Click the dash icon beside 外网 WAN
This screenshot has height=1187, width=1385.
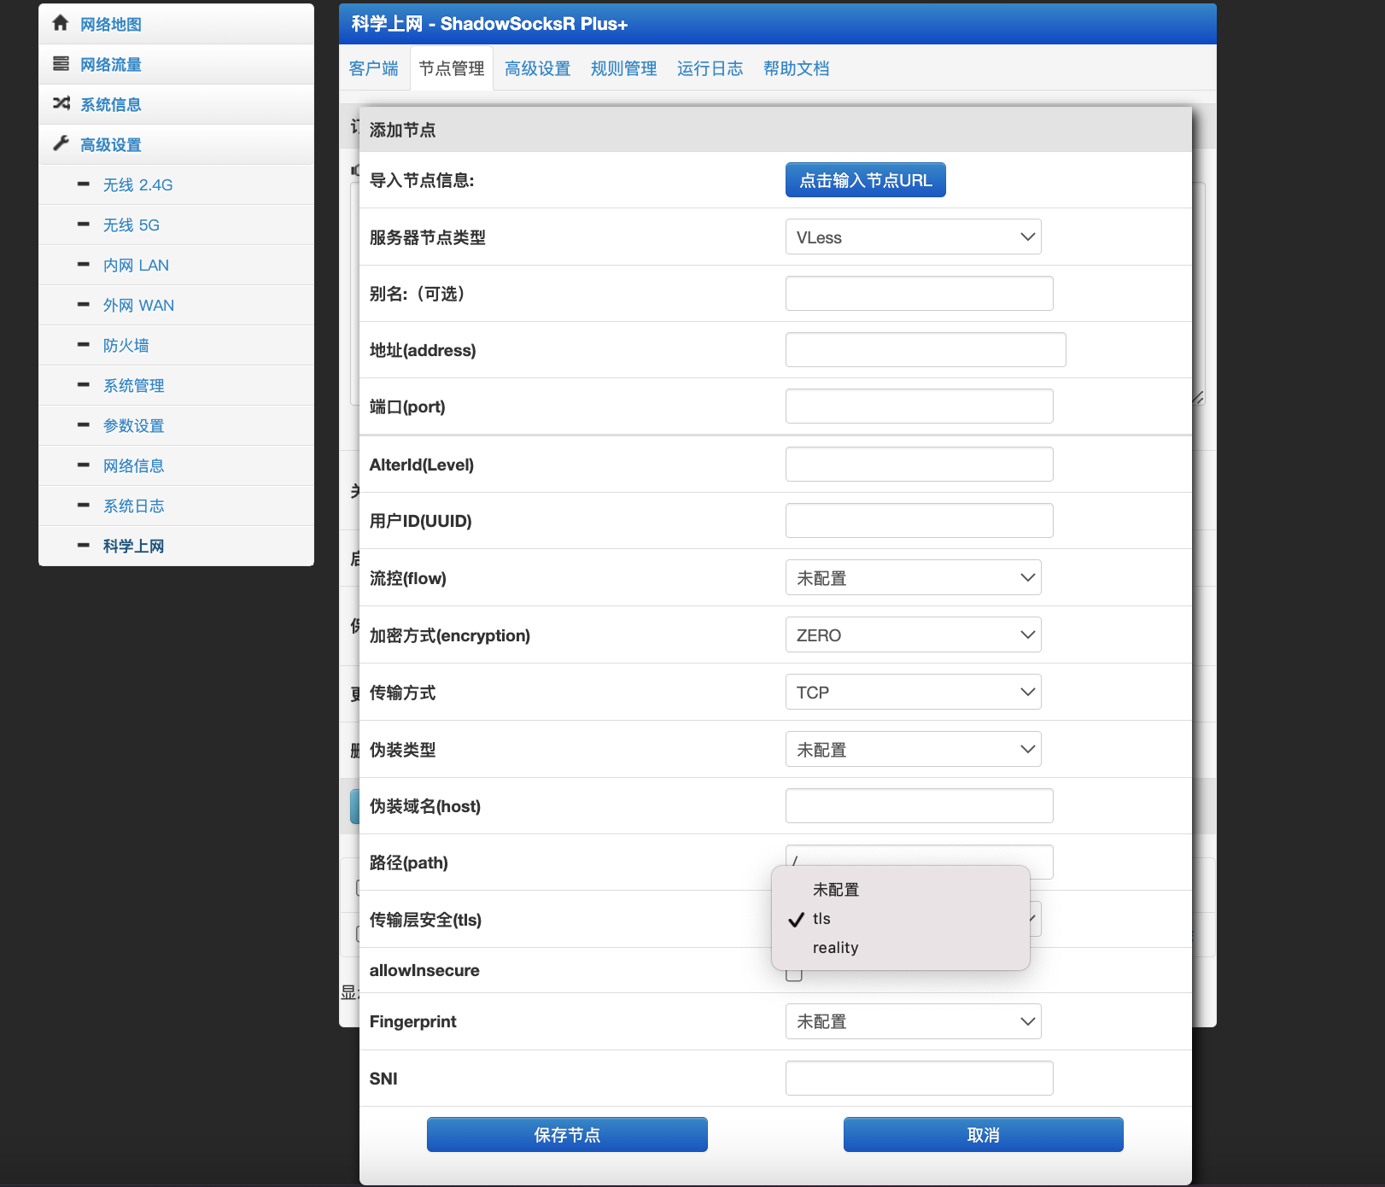(84, 304)
